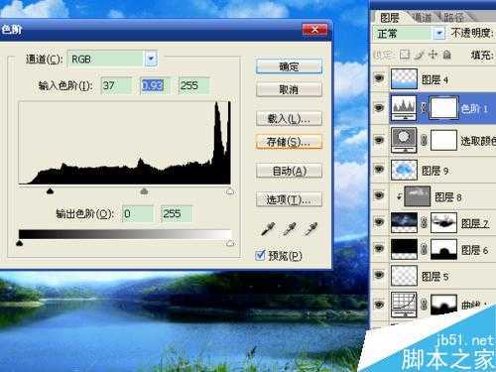Screen dimensions: 496x372
Task: Click the link icon on 选取颜色 layer
Action: [x=424, y=140]
